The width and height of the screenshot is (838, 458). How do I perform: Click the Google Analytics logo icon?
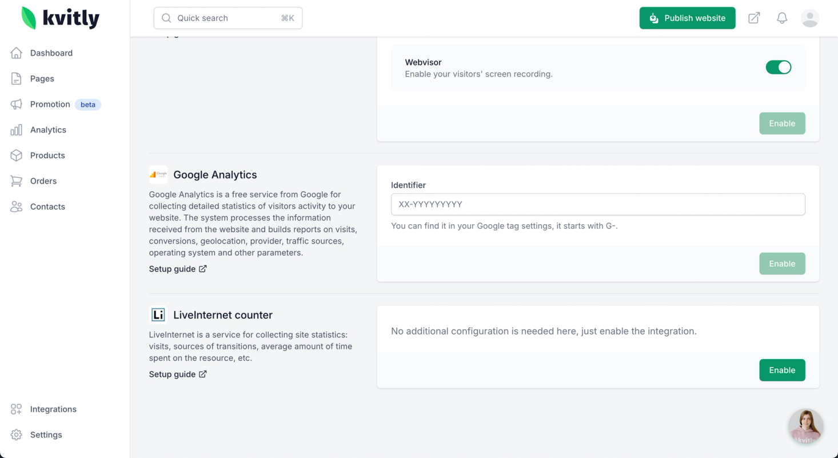pyautogui.click(x=158, y=174)
